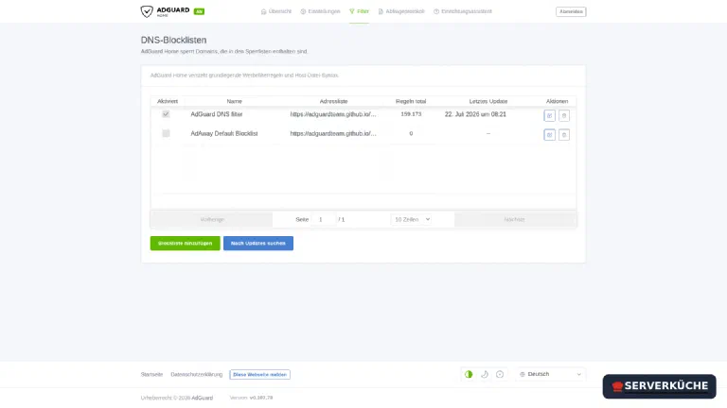Follow the Startseite footer link
The image size is (727, 408).
[151, 374]
